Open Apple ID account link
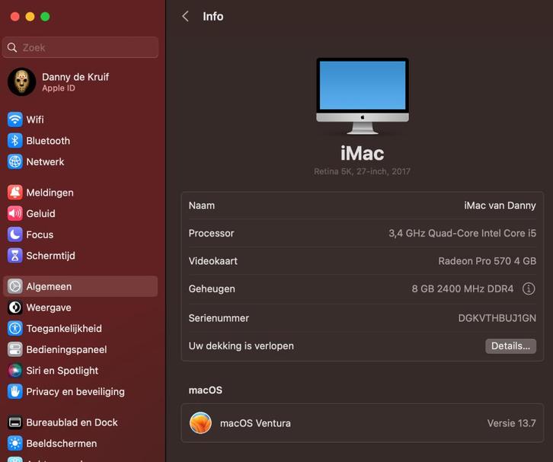Screen dimensions: 553x462 [x=59, y=88]
